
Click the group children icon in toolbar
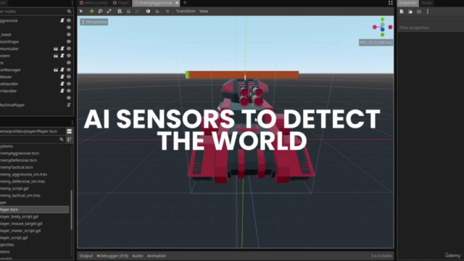pos(137,12)
